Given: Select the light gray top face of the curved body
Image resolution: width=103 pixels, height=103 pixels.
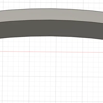Looking at the screenshot, I should [51, 14].
